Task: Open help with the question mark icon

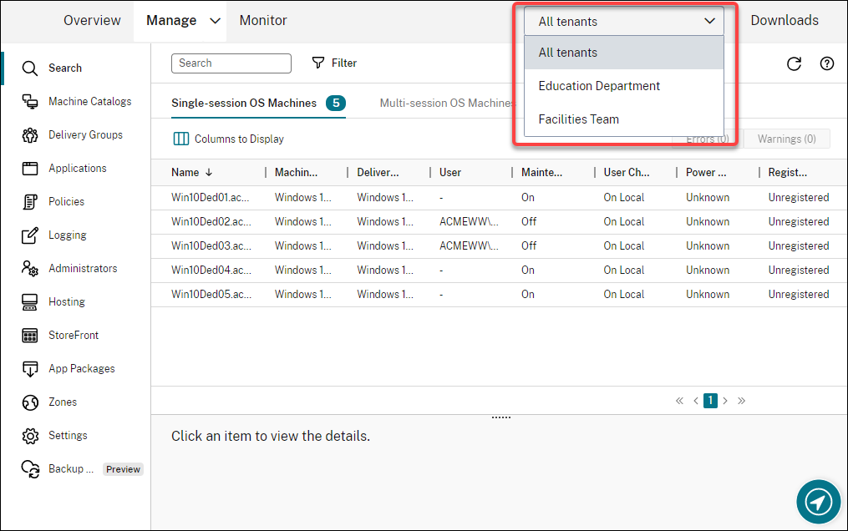Action: tap(827, 63)
